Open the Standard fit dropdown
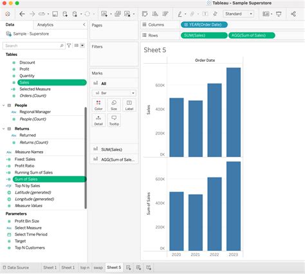The width and height of the screenshot is (305, 274). click(238, 14)
